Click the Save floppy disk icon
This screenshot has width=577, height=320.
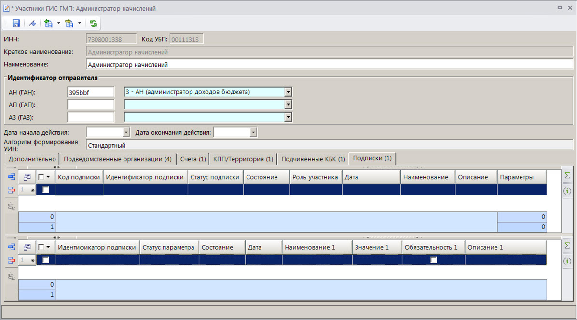tap(16, 23)
